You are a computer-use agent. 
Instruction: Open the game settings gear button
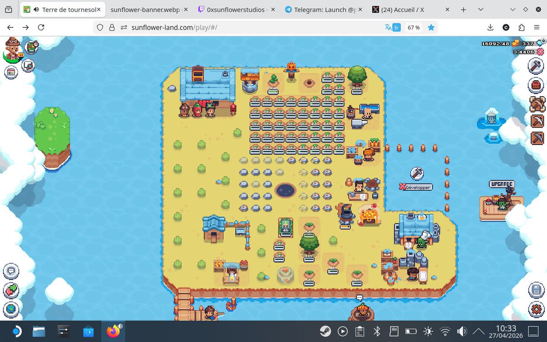coord(537,309)
